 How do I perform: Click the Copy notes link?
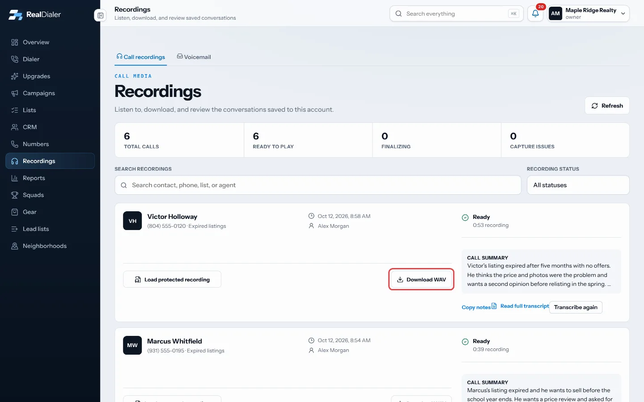(x=476, y=307)
